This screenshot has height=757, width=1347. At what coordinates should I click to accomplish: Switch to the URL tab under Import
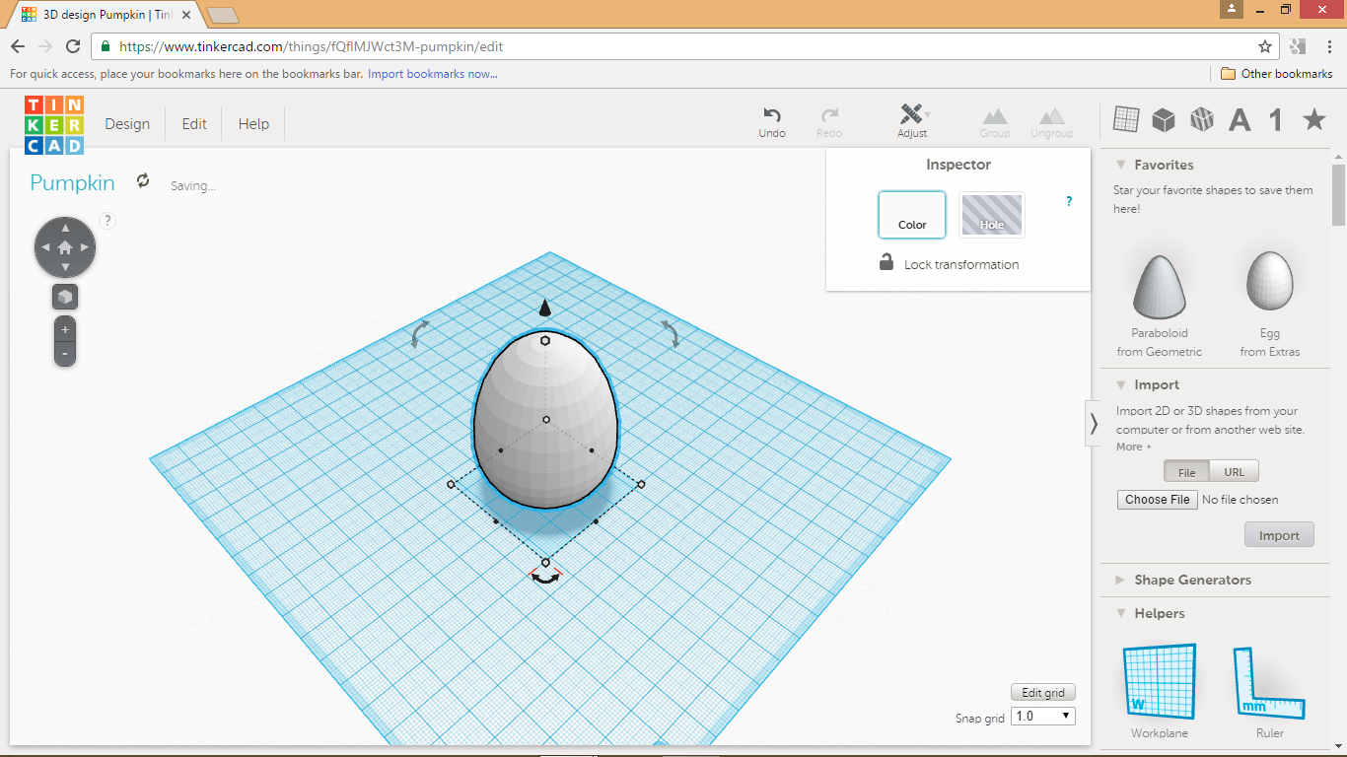click(x=1234, y=471)
